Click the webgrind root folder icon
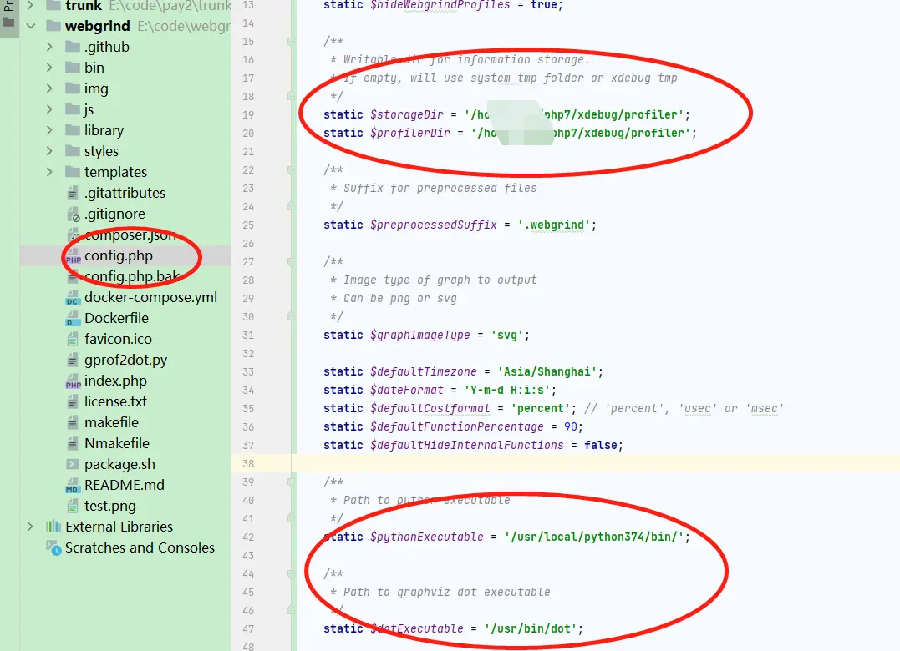This screenshot has width=900, height=651. tap(53, 26)
